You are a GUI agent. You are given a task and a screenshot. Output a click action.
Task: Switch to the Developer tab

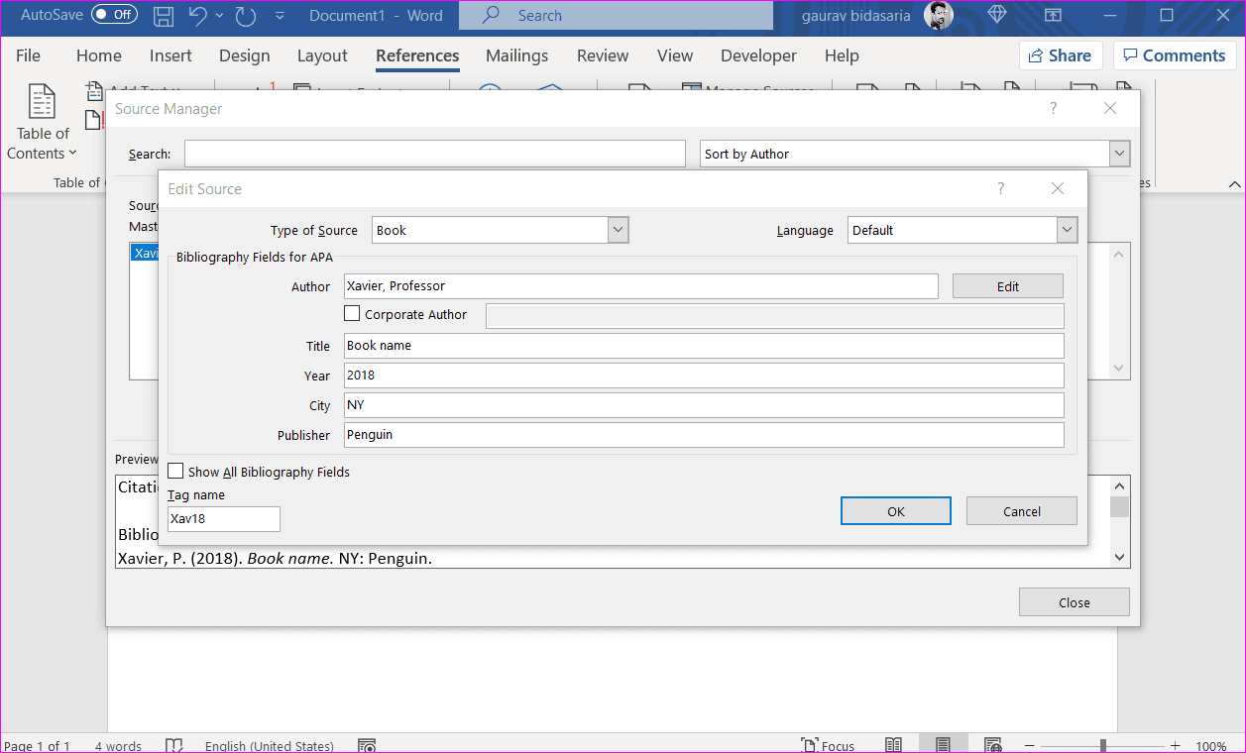point(758,55)
